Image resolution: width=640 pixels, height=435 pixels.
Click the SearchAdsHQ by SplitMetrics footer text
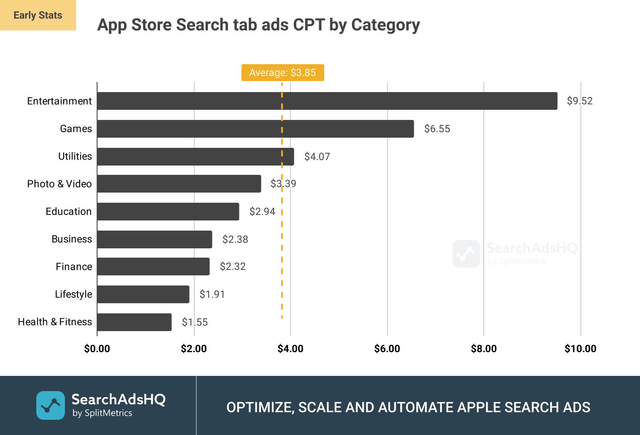point(118,405)
